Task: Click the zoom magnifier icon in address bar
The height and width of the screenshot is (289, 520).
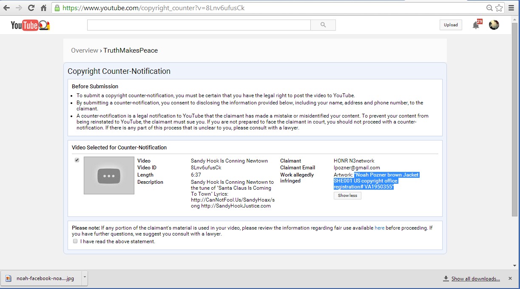Action: click(490, 8)
